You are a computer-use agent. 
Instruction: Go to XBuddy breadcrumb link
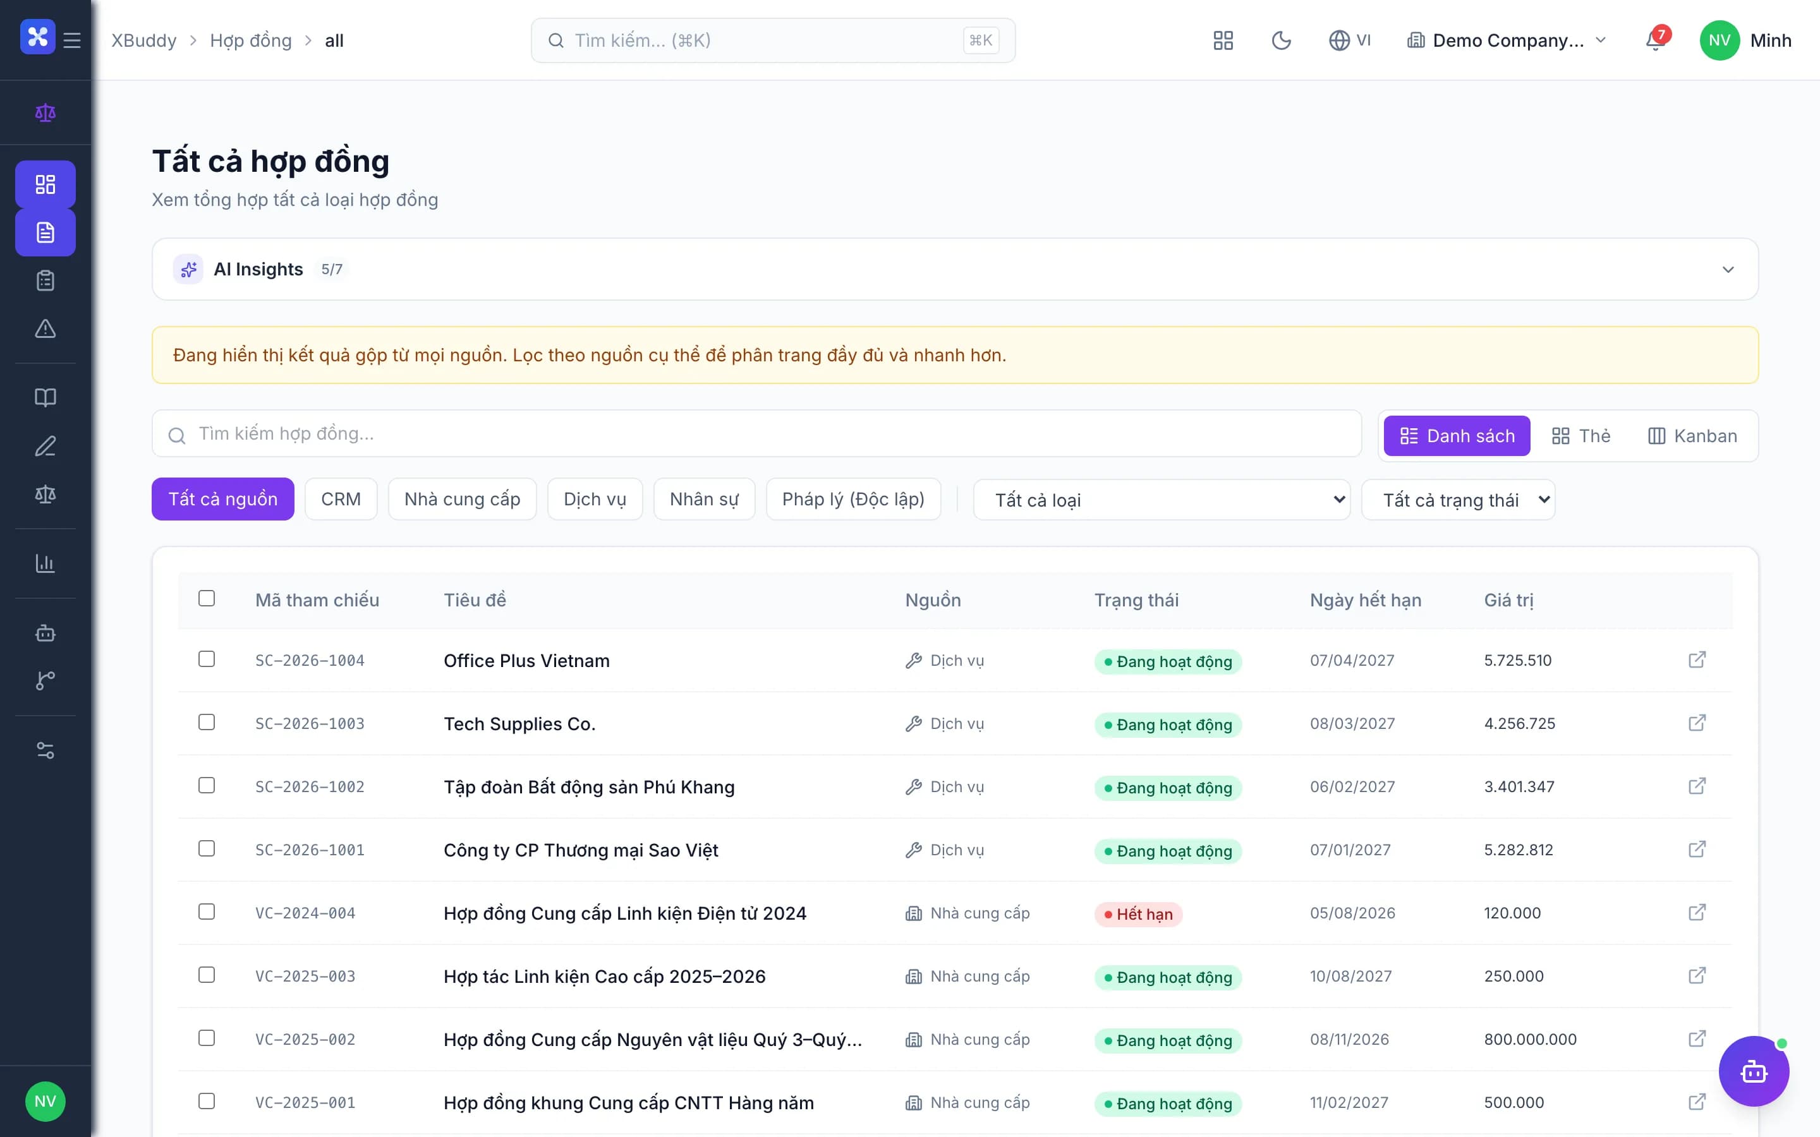[x=143, y=40]
